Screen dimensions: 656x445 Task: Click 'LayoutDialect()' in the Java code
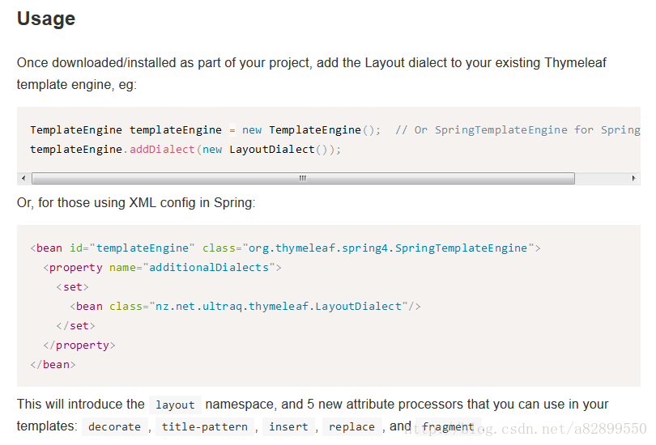click(281, 149)
